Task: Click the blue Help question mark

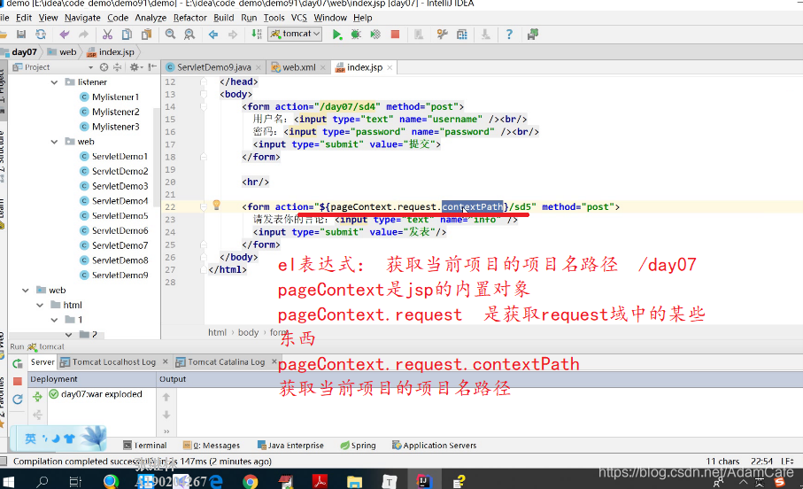Action: coord(508,35)
